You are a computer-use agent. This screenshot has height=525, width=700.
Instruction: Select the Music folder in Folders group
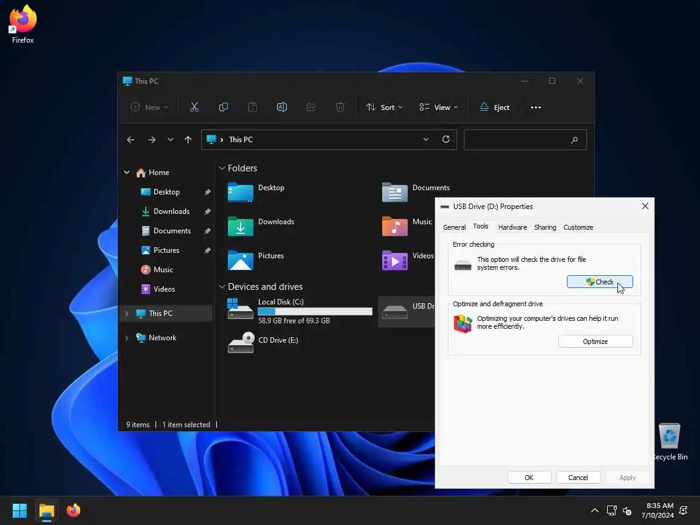[408, 226]
